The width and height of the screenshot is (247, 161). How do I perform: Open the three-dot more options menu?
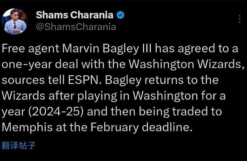[239, 19]
